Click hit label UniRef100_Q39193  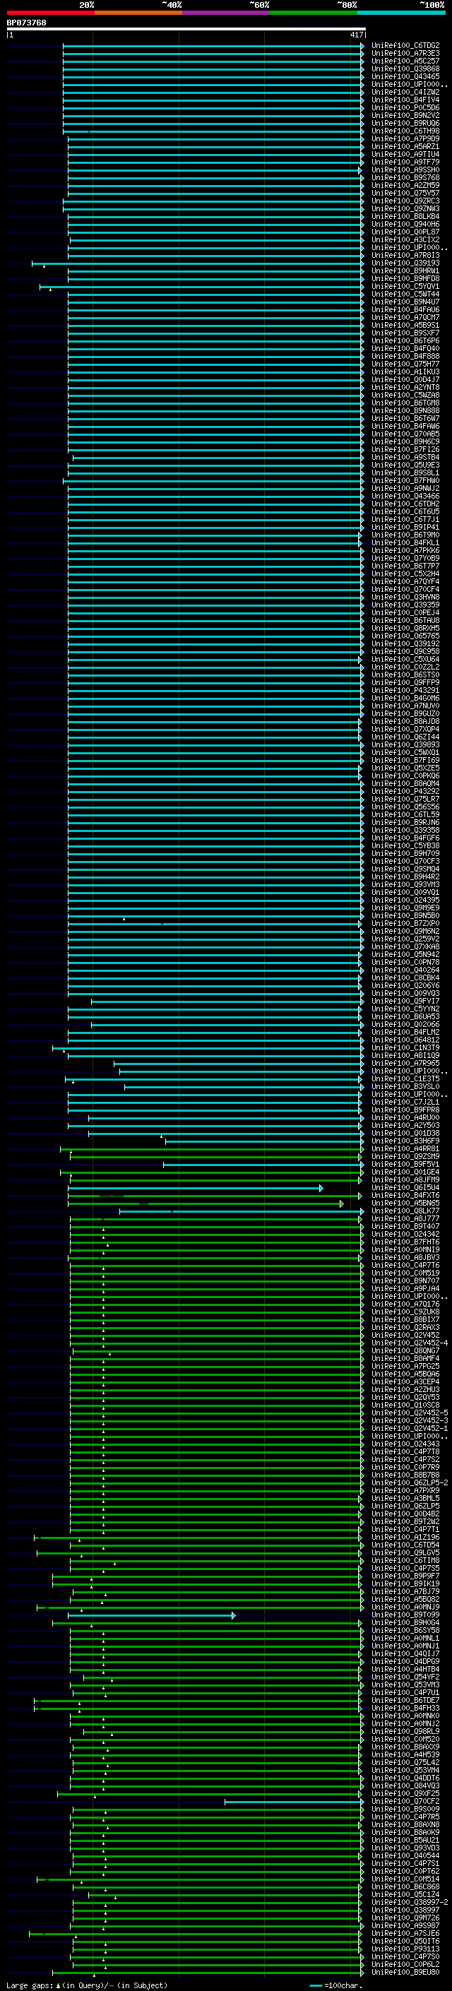(x=405, y=263)
